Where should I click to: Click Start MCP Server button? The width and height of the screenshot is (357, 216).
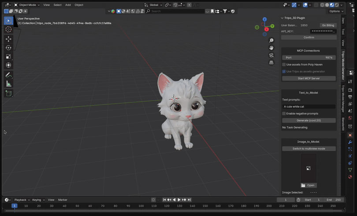[x=309, y=78]
